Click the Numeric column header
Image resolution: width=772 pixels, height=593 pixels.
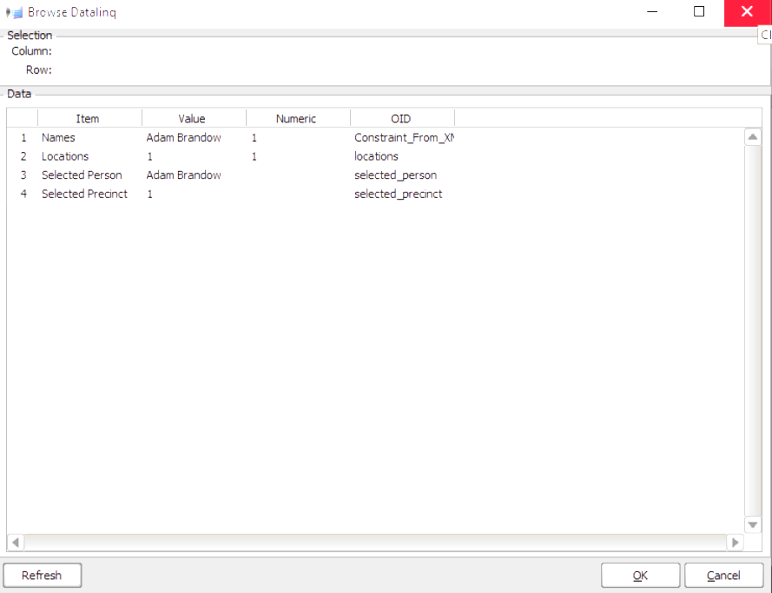[299, 119]
